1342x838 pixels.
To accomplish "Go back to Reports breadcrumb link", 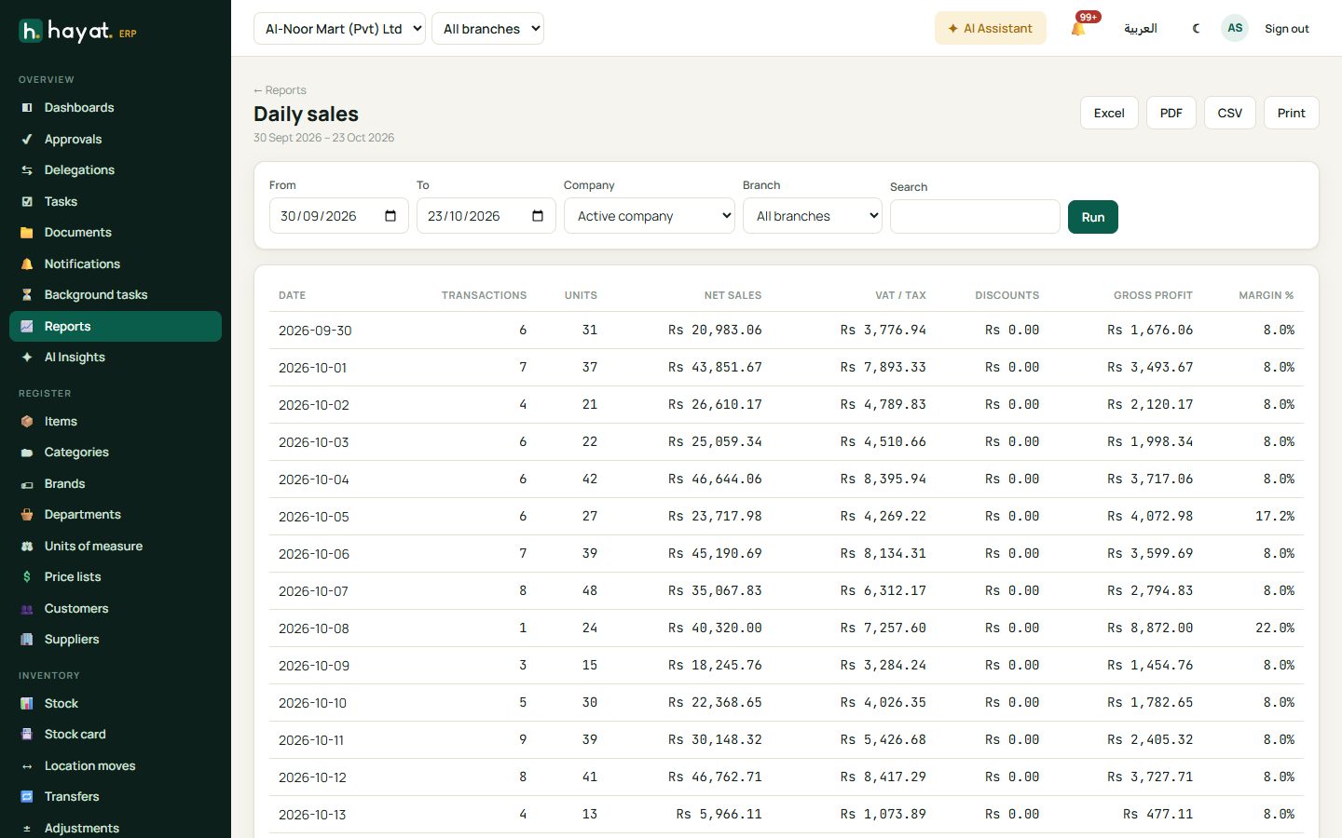I will pyautogui.click(x=280, y=90).
